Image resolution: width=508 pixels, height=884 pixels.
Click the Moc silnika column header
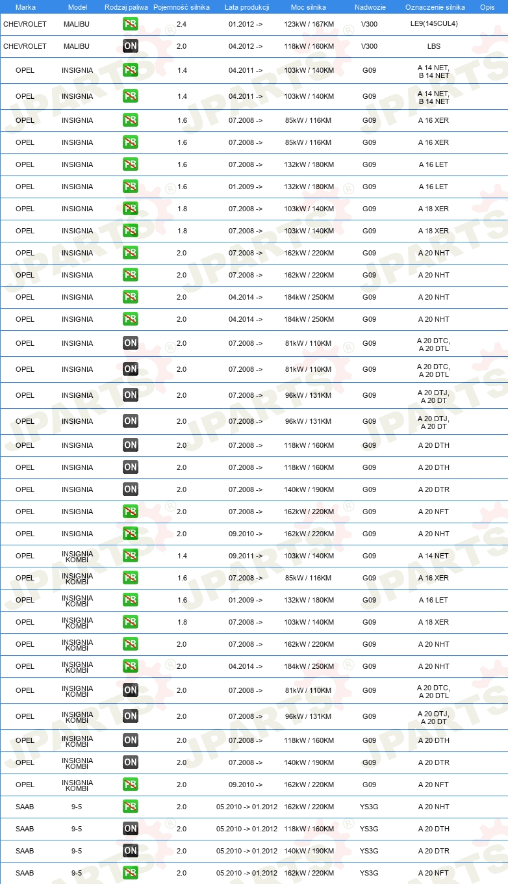point(309,6)
